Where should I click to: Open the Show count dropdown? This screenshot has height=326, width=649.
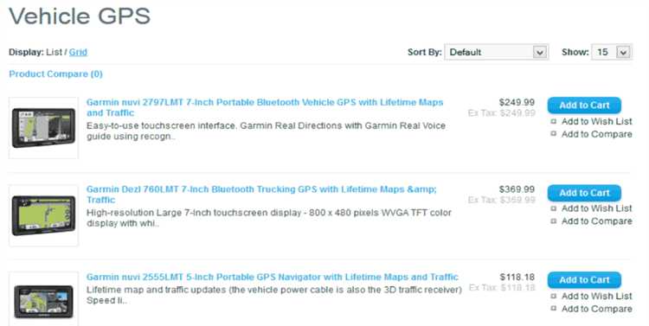click(x=612, y=52)
